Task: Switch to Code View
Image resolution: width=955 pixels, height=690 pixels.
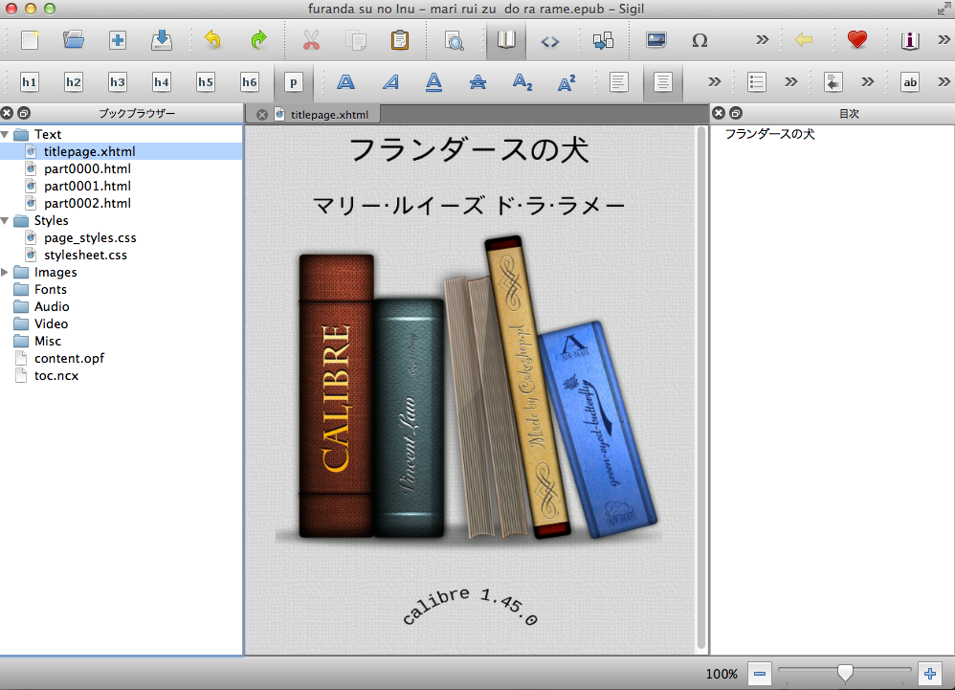Action: tap(550, 41)
